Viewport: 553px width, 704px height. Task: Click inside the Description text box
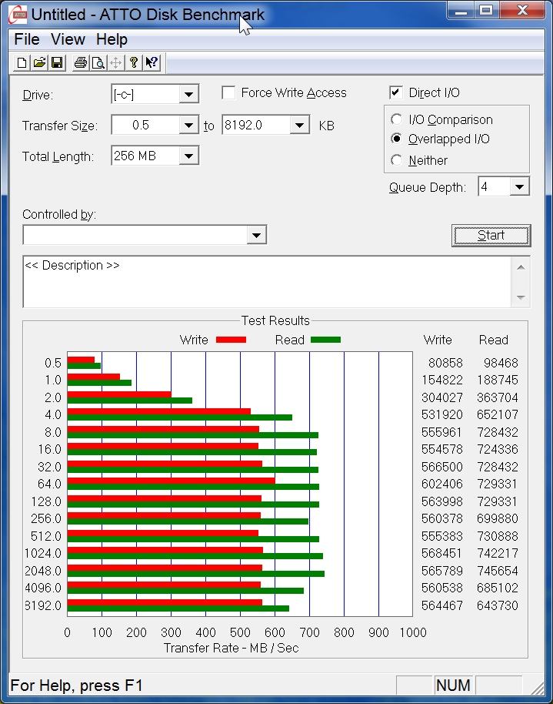[x=268, y=282]
